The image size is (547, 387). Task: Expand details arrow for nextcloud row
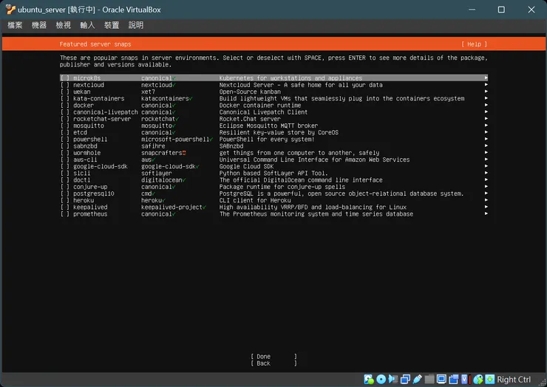[486, 85]
